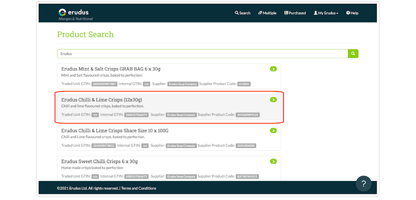
Task: Click 'Home made crisps baked to perfection' description
Action: click(92, 168)
